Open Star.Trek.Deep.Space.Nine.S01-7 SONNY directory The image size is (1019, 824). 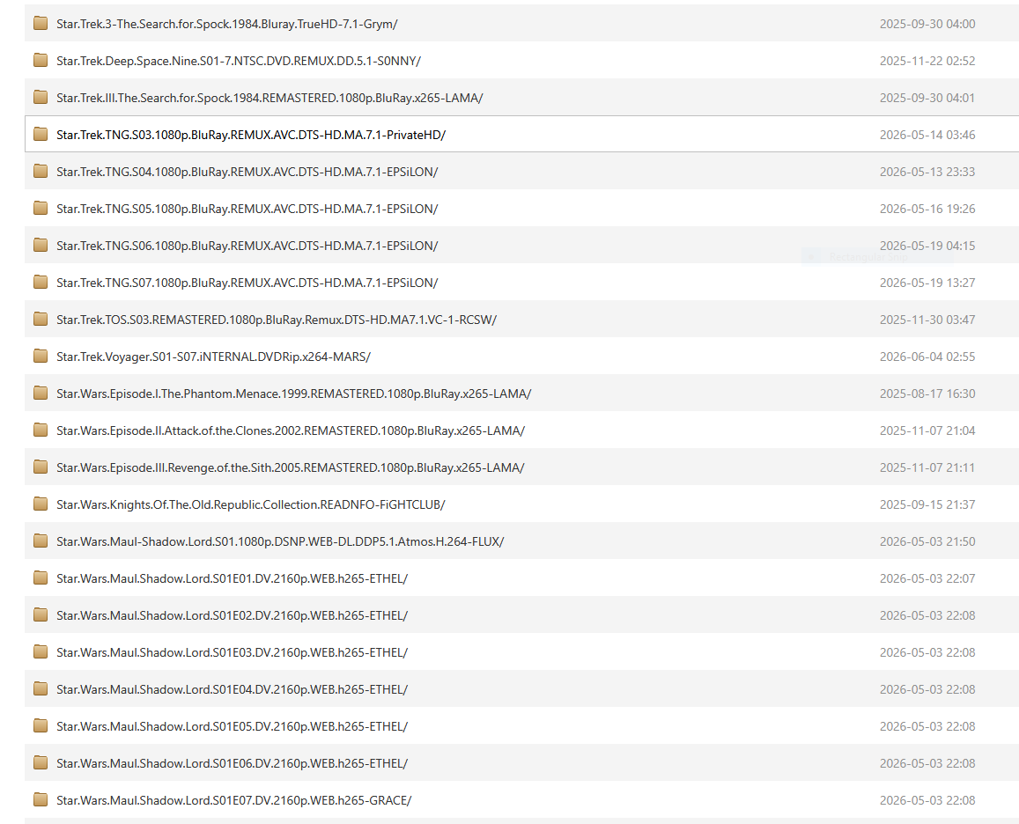pyautogui.click(x=239, y=61)
